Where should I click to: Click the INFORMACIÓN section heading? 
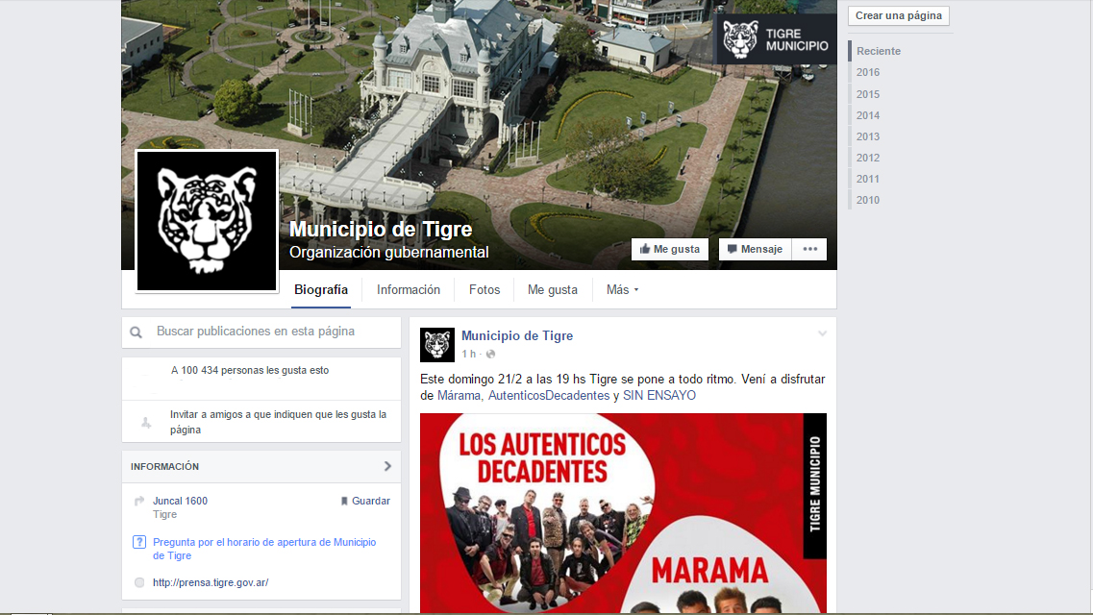click(164, 467)
